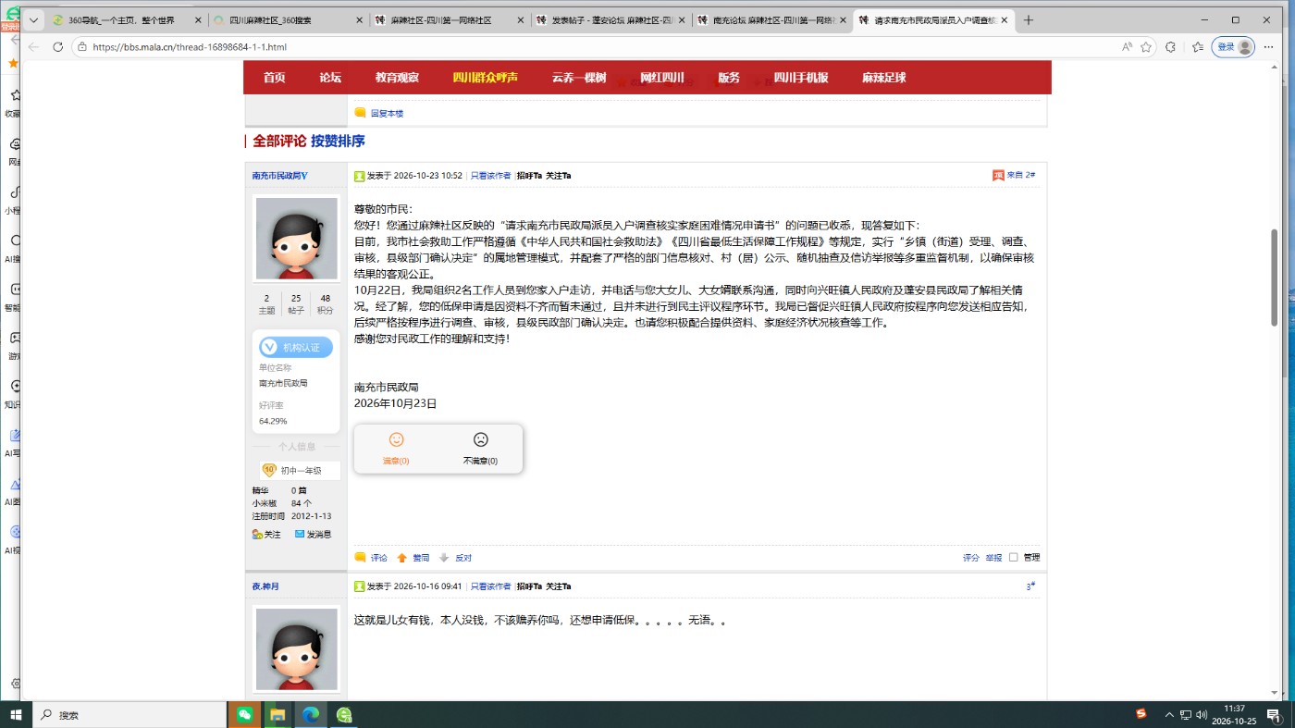
Task: Click the 南充市民政局 avatar image
Action: tap(297, 239)
